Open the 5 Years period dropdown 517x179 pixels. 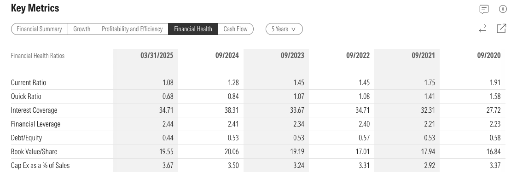tap(284, 29)
